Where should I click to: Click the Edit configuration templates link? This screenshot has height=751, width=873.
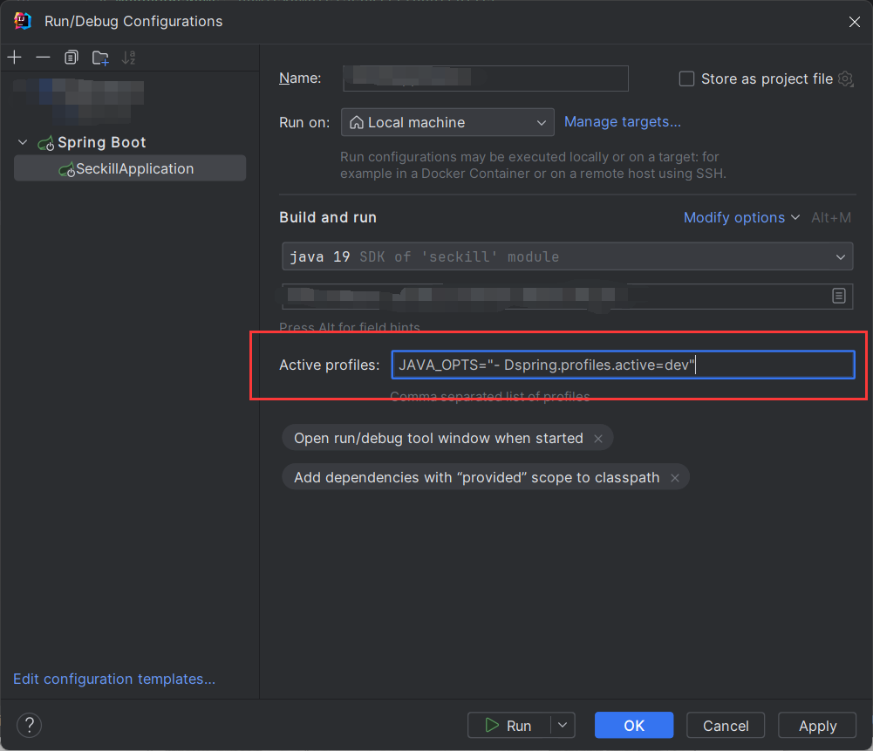coord(114,679)
